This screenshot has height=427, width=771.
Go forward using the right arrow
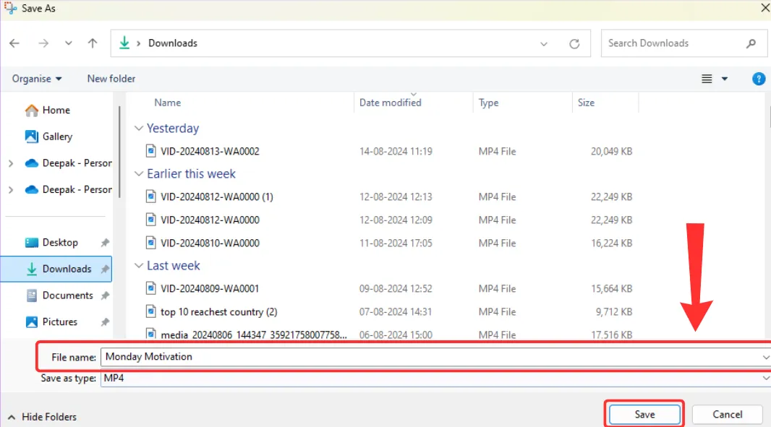[43, 43]
